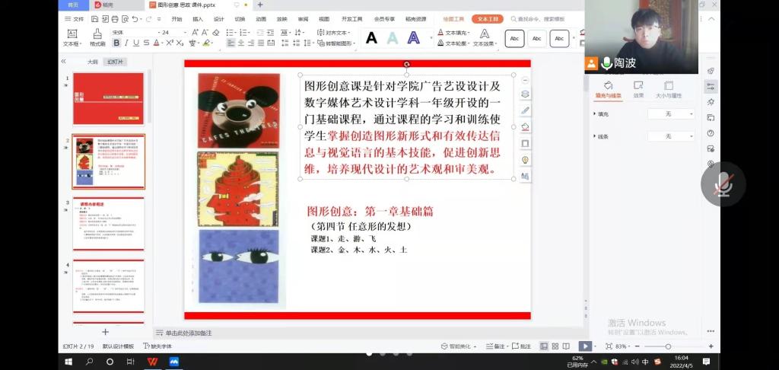The image size is (779, 370).
Task: Switch to the 设计 (Design) tab
Action: click(218, 19)
